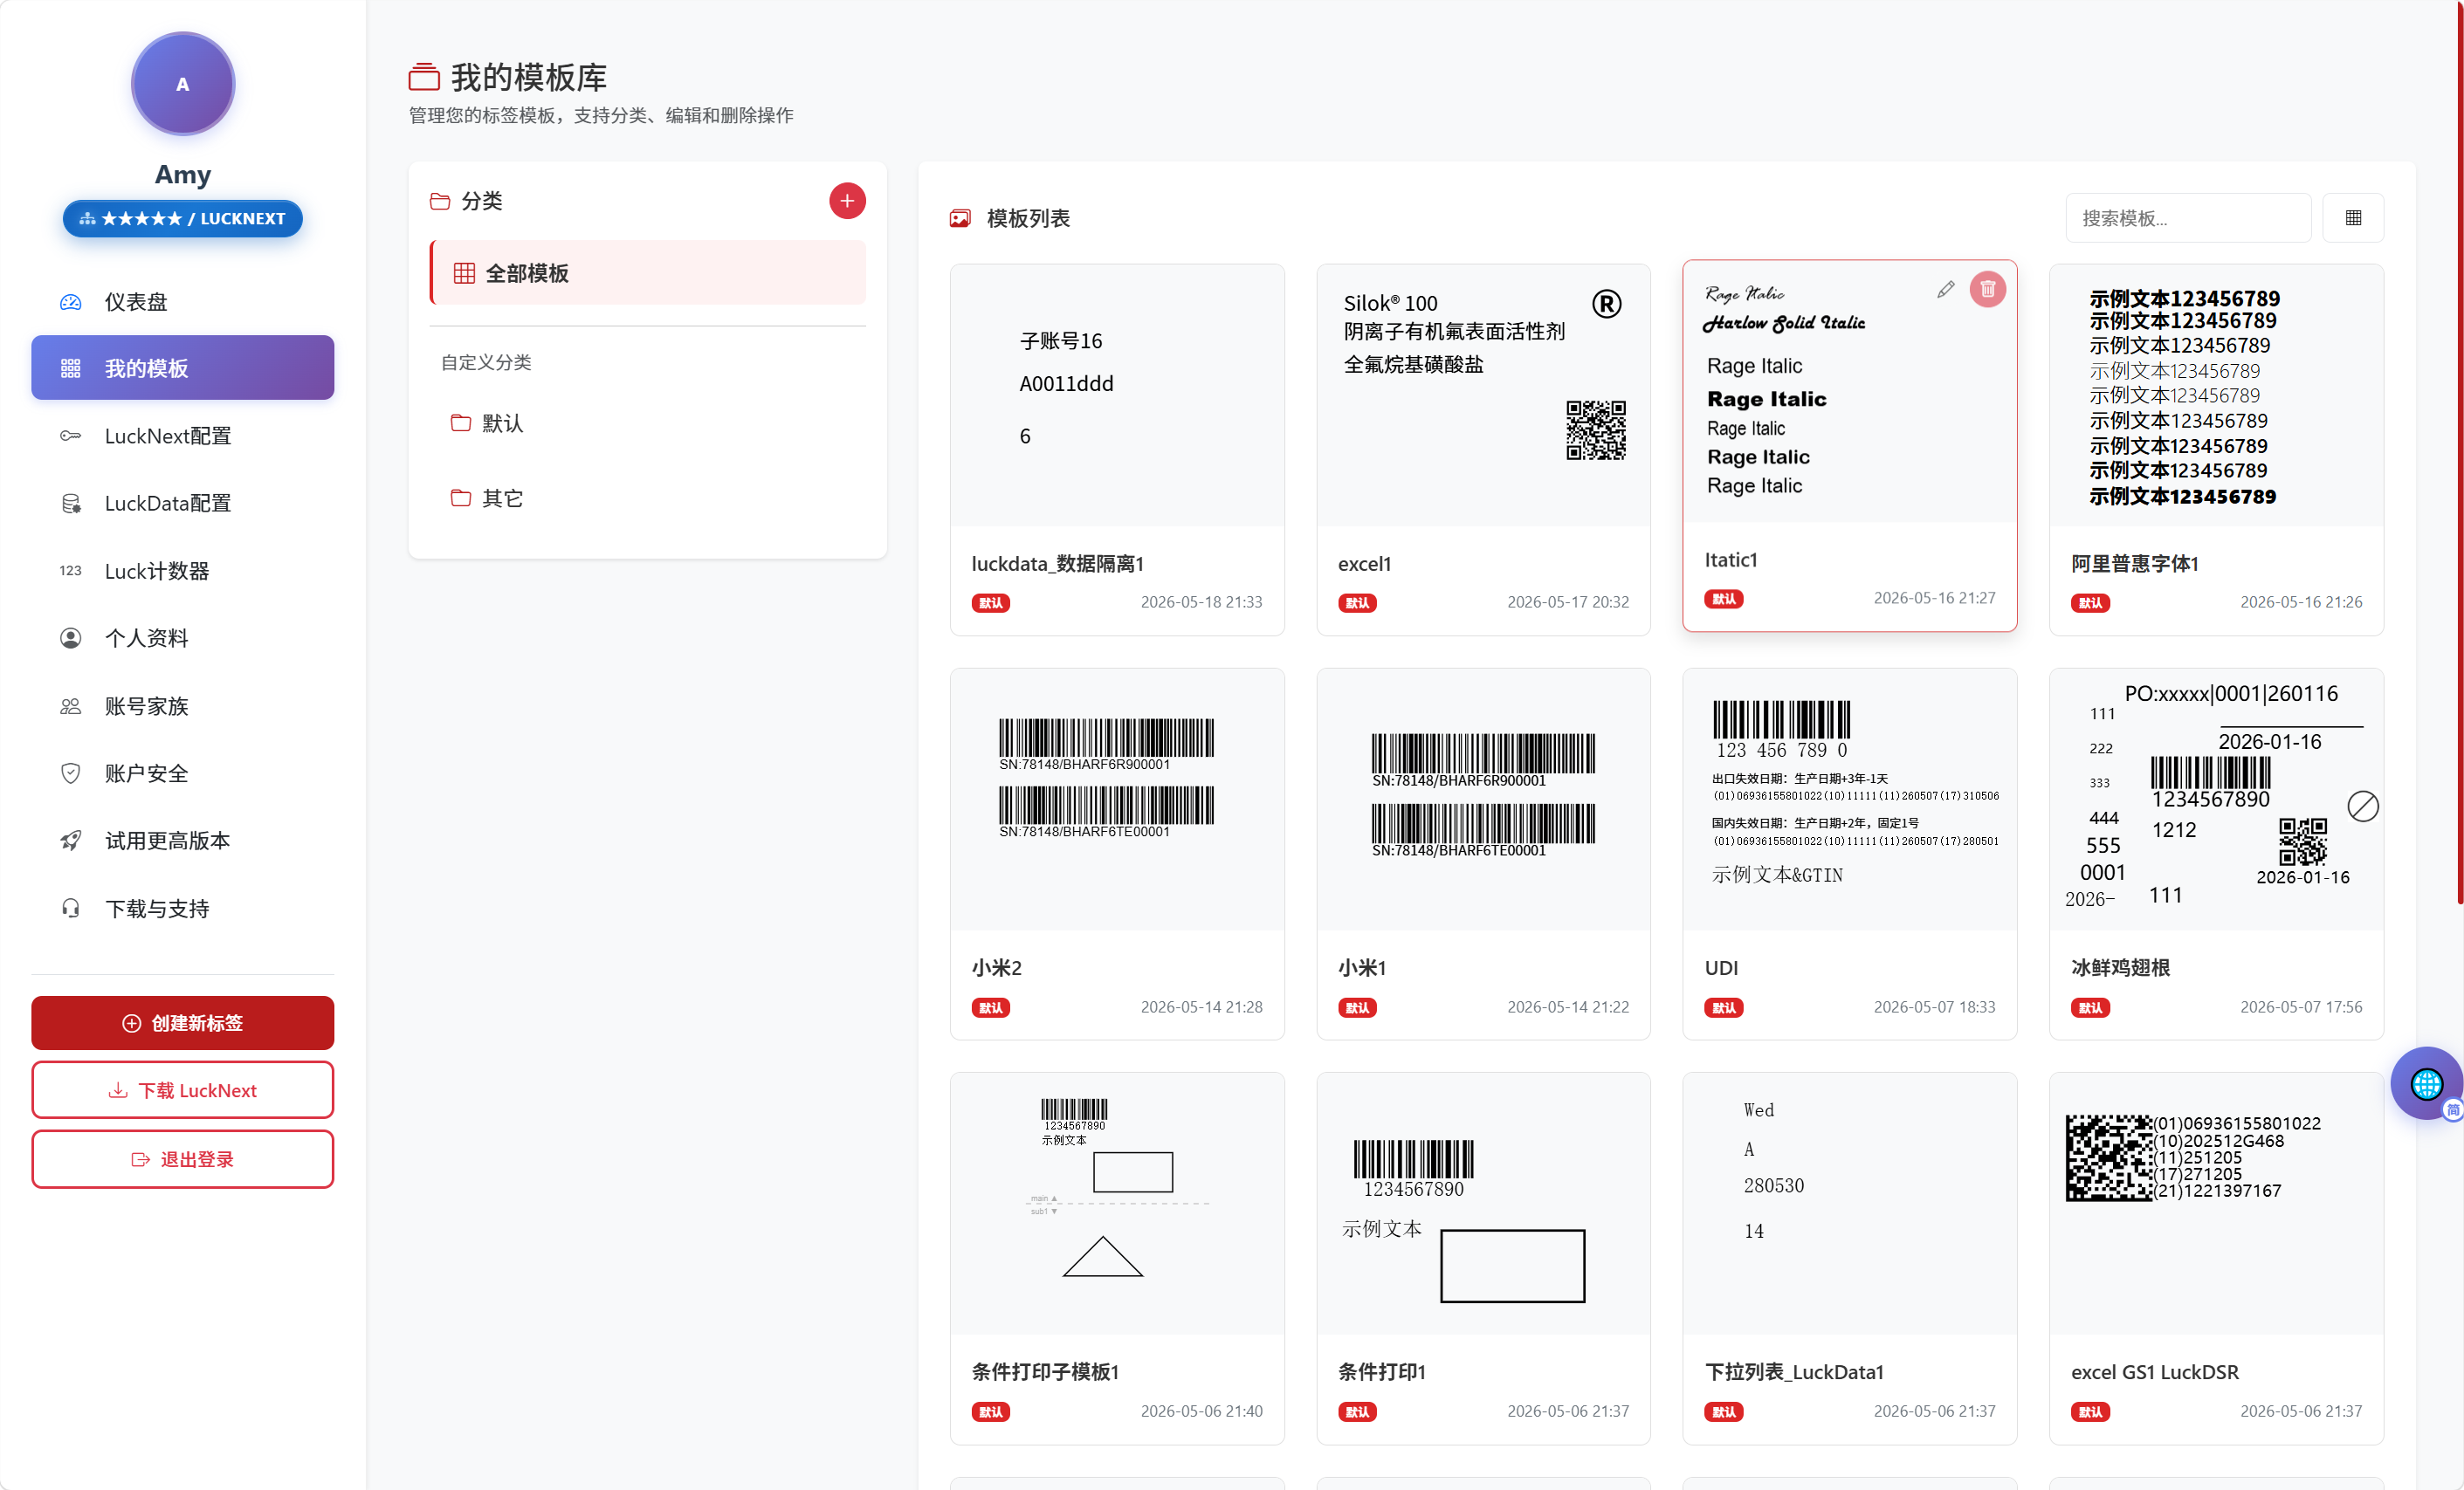Open 账号家族 account family page
2464x1490 pixels.
(182, 706)
